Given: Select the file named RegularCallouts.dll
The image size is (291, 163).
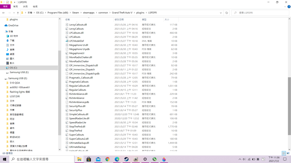Looking at the screenshot, I should (x=79, y=86).
